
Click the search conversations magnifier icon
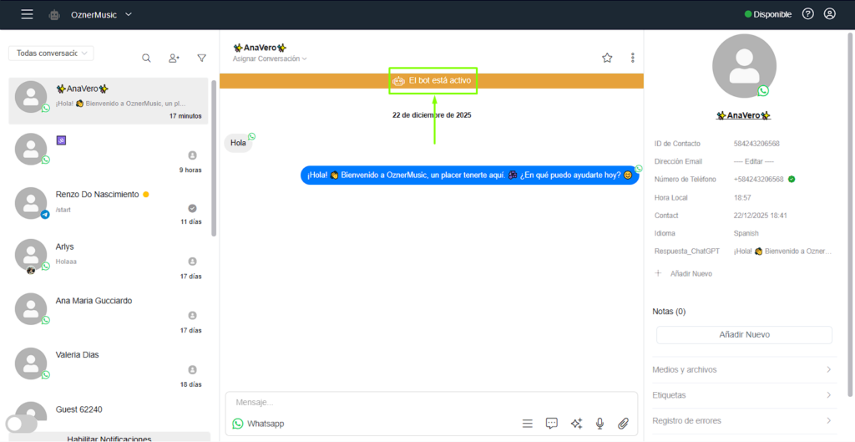(146, 58)
